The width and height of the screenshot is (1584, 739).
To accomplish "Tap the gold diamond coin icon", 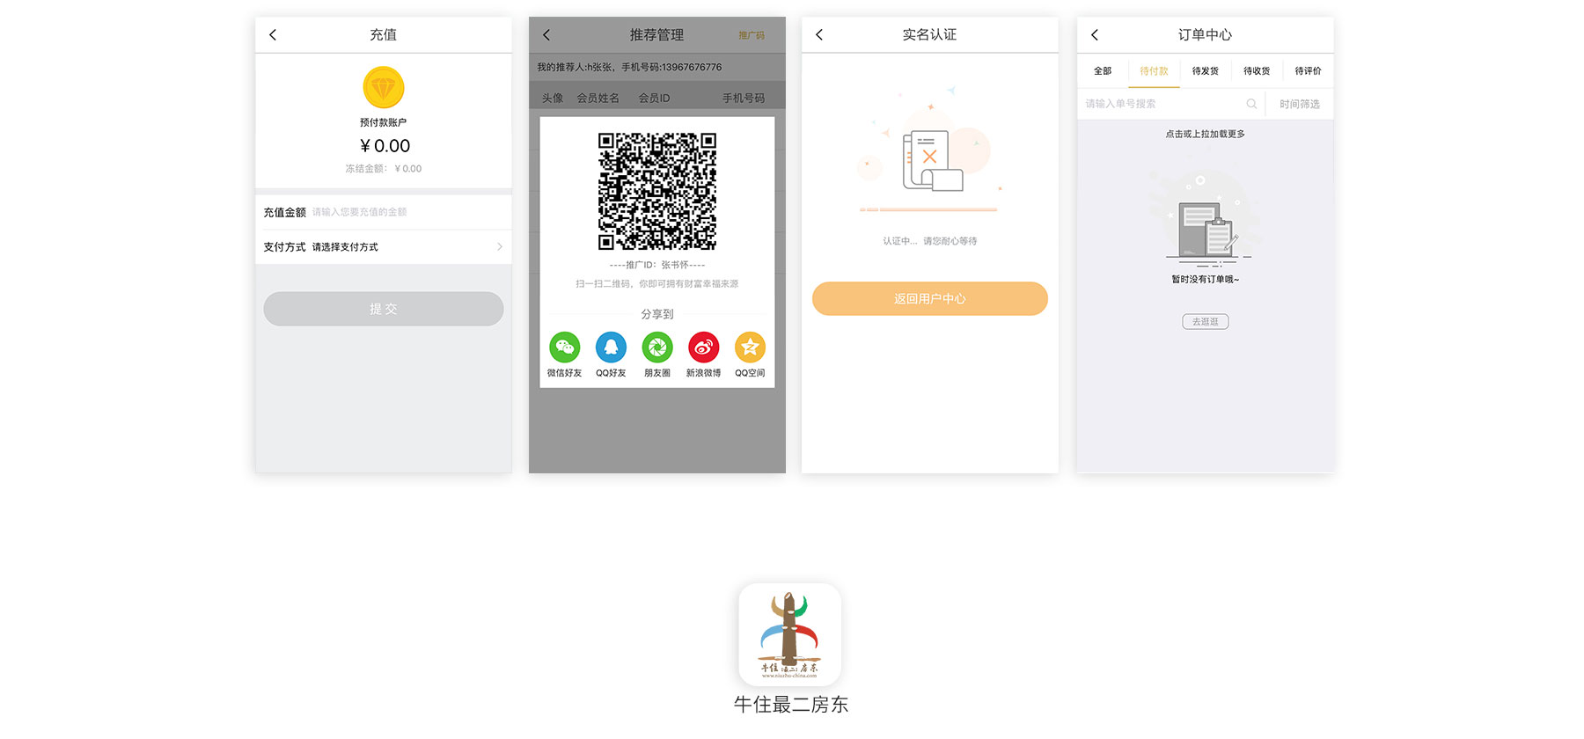I will pos(384,88).
